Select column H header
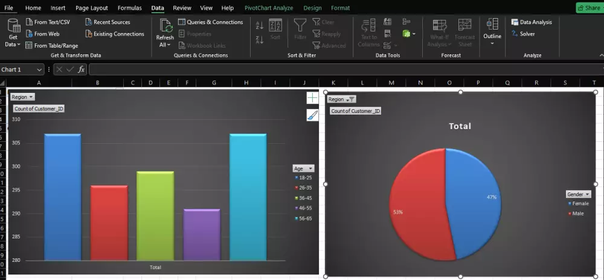Image resolution: width=604 pixels, height=280 pixels. coord(246,83)
